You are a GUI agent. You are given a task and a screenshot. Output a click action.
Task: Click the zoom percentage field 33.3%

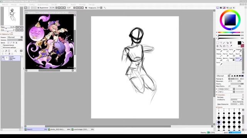click(x=52, y=8)
